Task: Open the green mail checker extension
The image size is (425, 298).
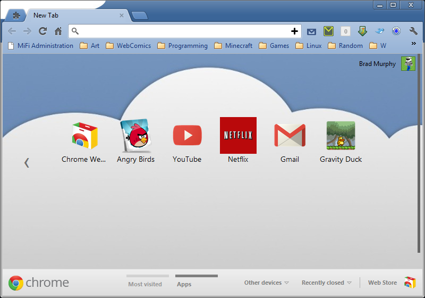Action: 328,31
